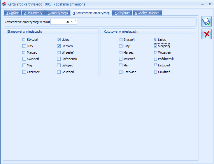Switch to the 2 Dokumenty tab
The image size is (214, 164).
point(33,13)
